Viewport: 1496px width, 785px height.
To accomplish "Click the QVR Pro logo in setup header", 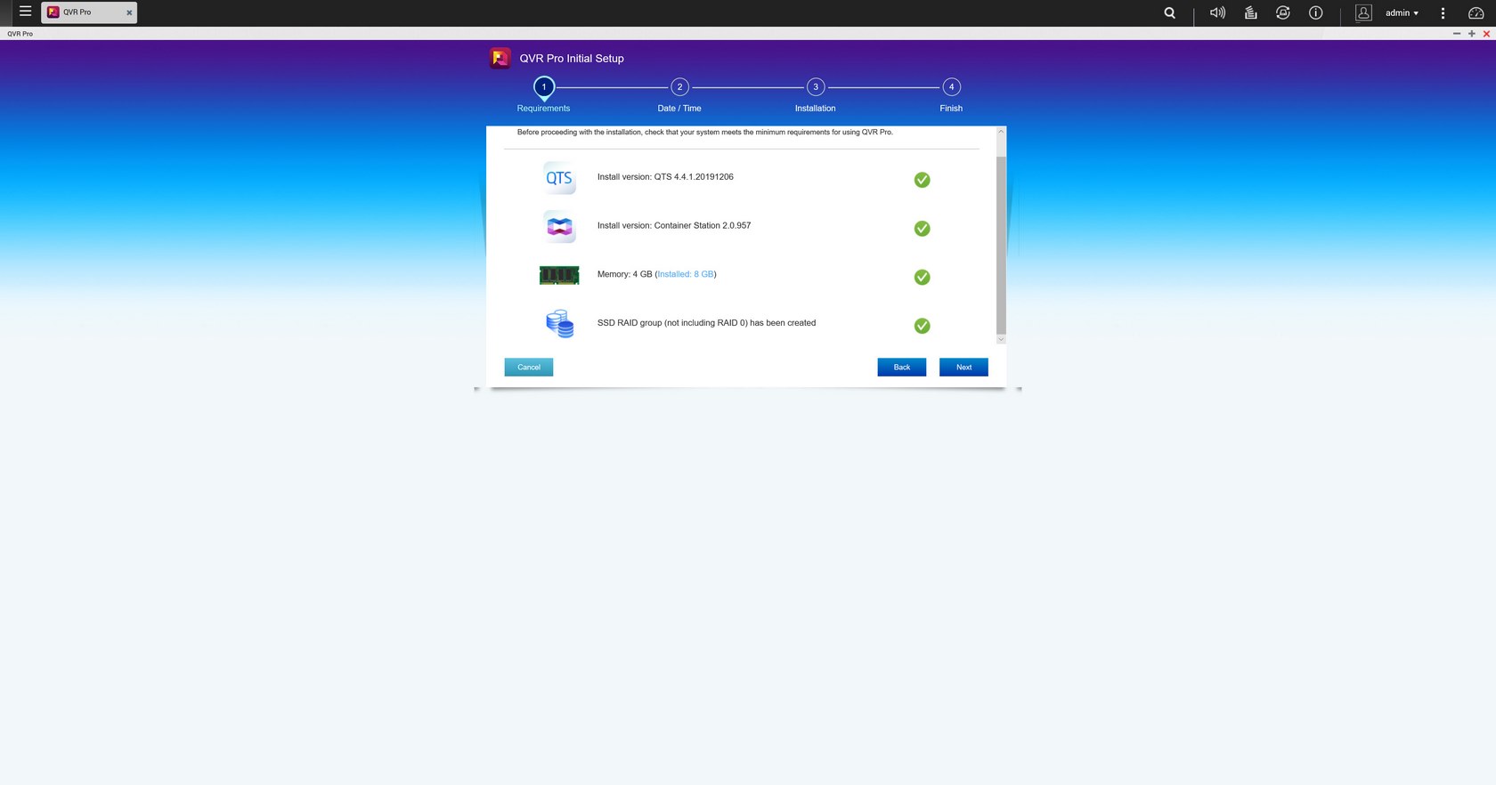I will click(x=500, y=58).
